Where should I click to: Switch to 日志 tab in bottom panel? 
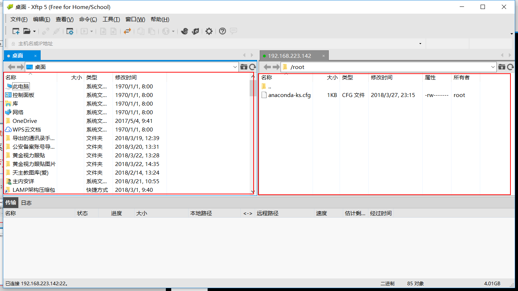(x=26, y=203)
